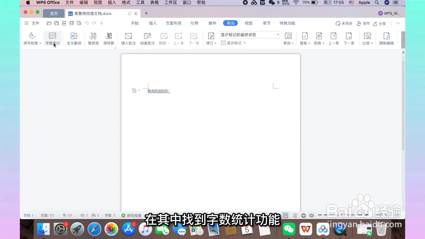Click the 分享 share button

380,23
